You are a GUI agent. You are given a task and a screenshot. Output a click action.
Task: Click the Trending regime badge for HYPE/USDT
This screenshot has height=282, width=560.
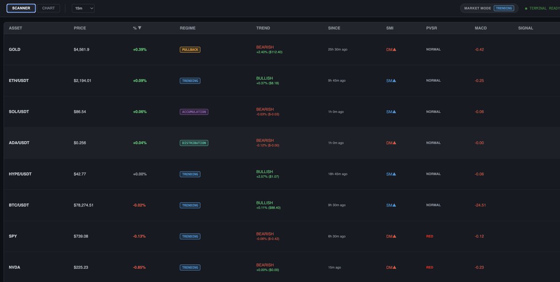click(x=190, y=174)
